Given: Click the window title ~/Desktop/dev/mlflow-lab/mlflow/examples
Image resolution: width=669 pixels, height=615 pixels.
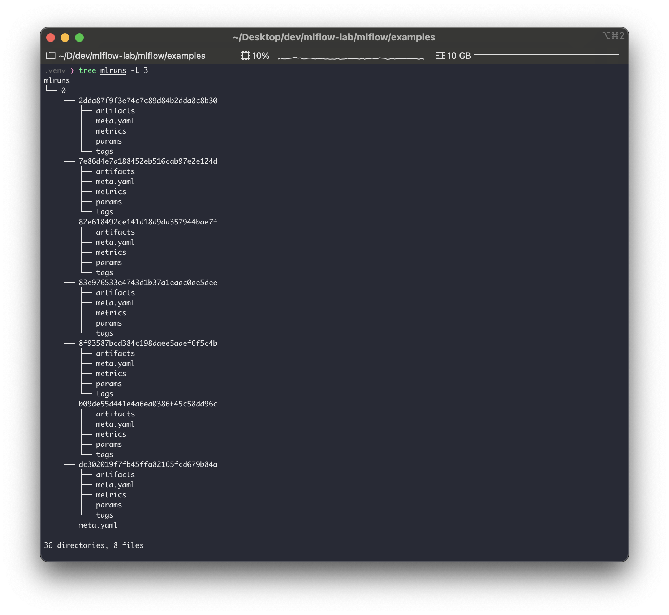Looking at the screenshot, I should (x=334, y=37).
